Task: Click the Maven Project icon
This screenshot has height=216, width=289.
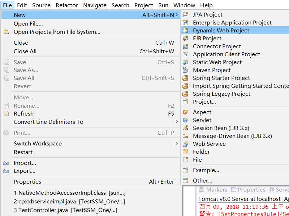Action: pos(185,70)
